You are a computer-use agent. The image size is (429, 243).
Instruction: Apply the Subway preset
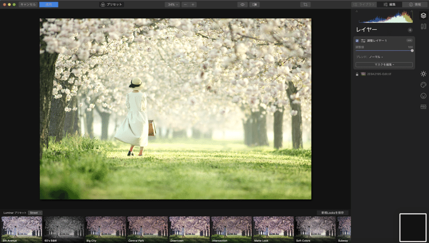tap(344, 229)
